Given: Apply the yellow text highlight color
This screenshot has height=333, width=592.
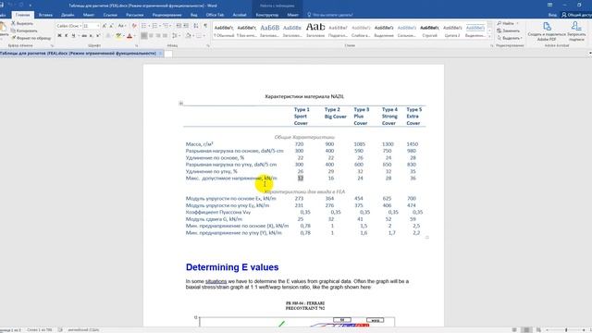Looking at the screenshot, I should coord(118,36).
